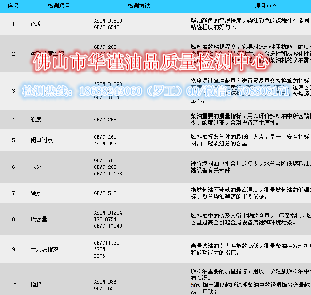Click the GB/T 261 method text
Viewport: 311px width, 295px height.
(x=105, y=137)
